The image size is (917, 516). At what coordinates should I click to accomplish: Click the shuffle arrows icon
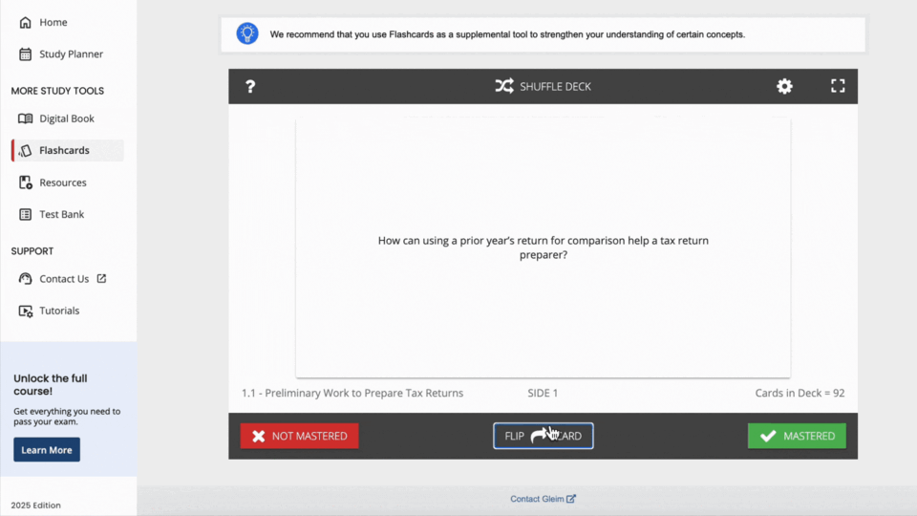tap(503, 87)
